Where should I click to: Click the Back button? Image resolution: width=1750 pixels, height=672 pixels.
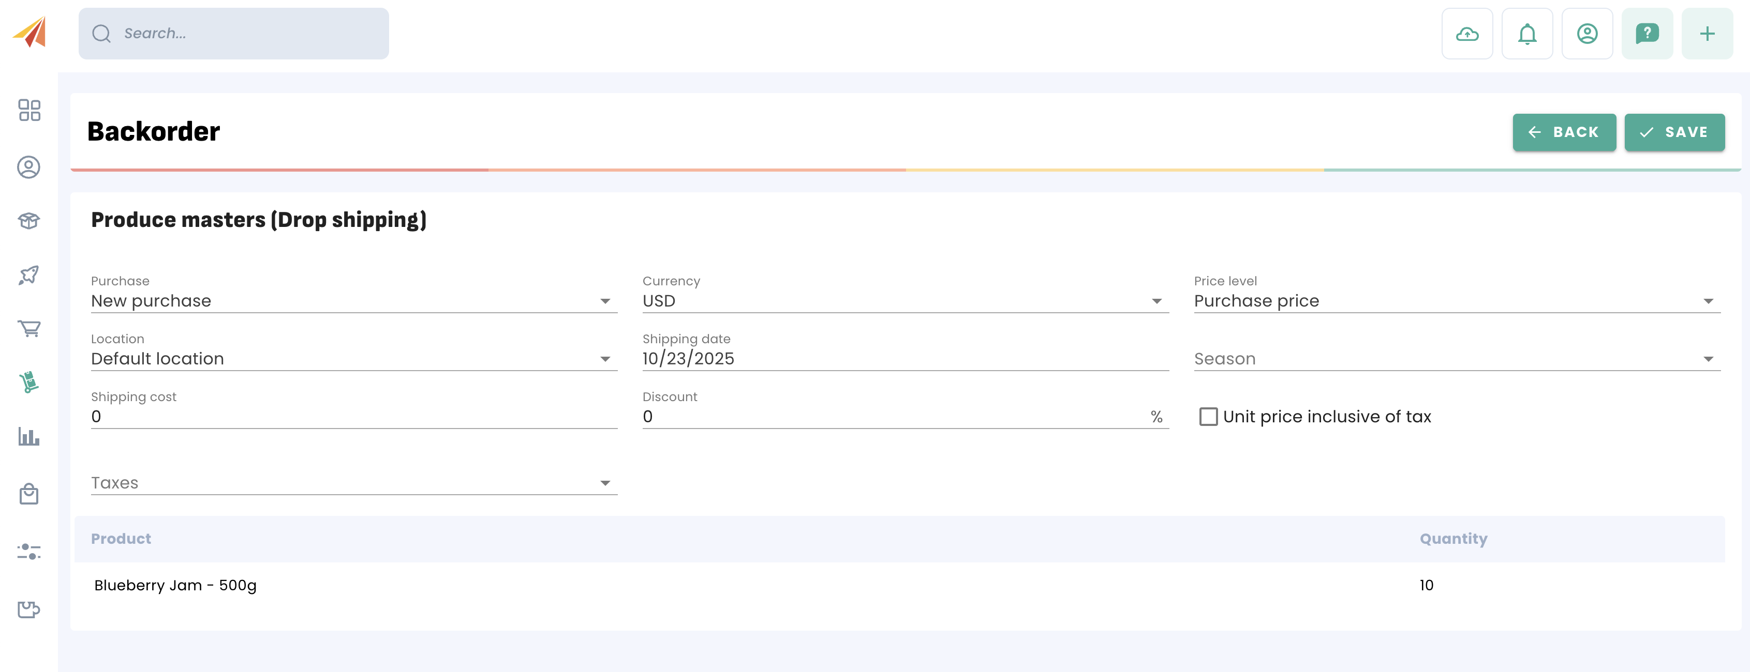[x=1564, y=132]
